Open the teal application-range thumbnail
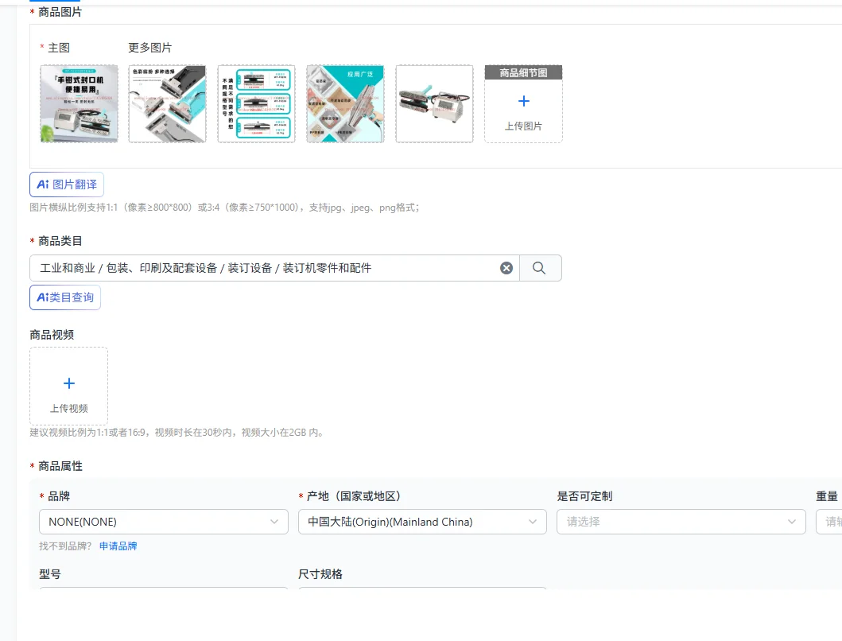842x641 pixels. pos(345,103)
